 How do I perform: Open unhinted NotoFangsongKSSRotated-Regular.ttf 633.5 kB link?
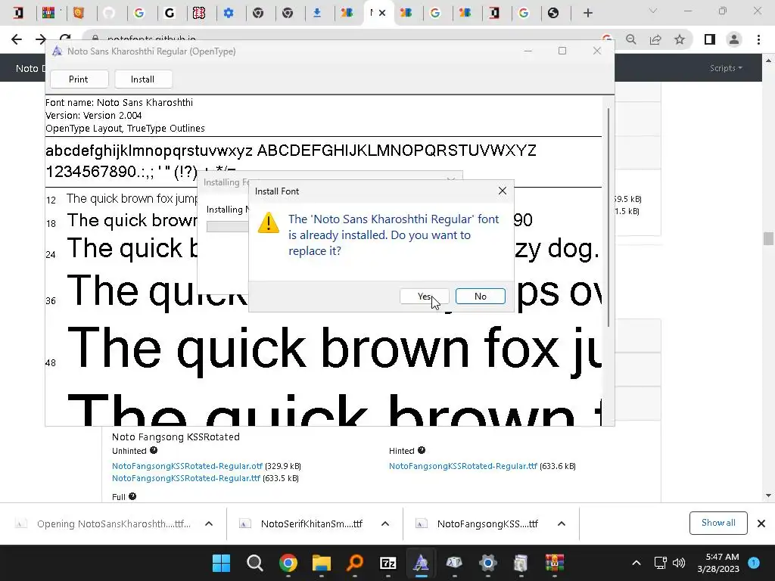coord(186,478)
